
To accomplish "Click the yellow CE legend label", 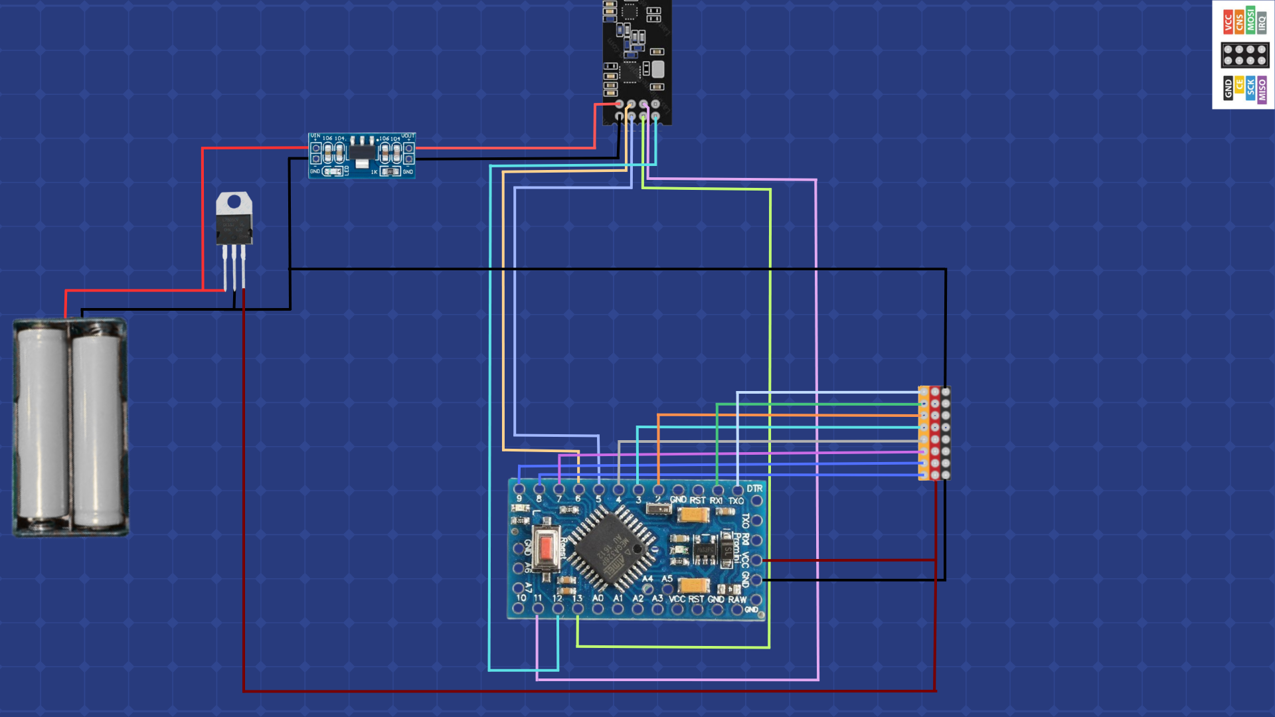I will pos(1239,86).
